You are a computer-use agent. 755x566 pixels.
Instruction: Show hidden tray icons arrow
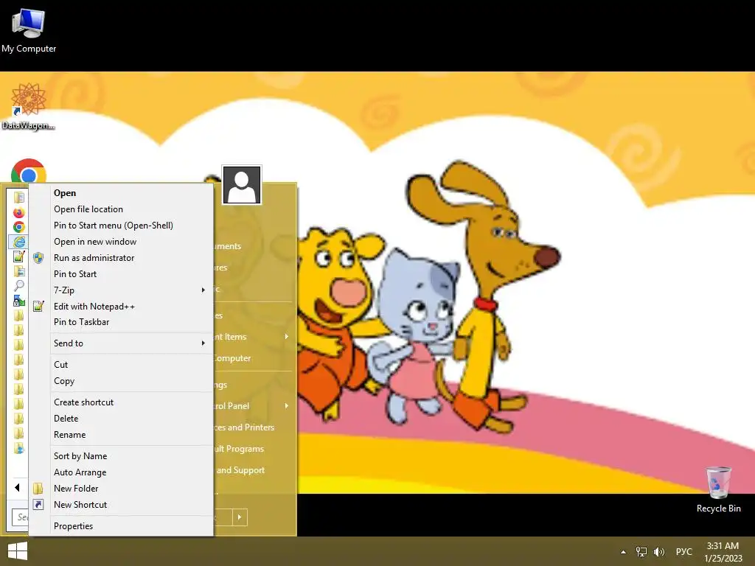pyautogui.click(x=623, y=552)
